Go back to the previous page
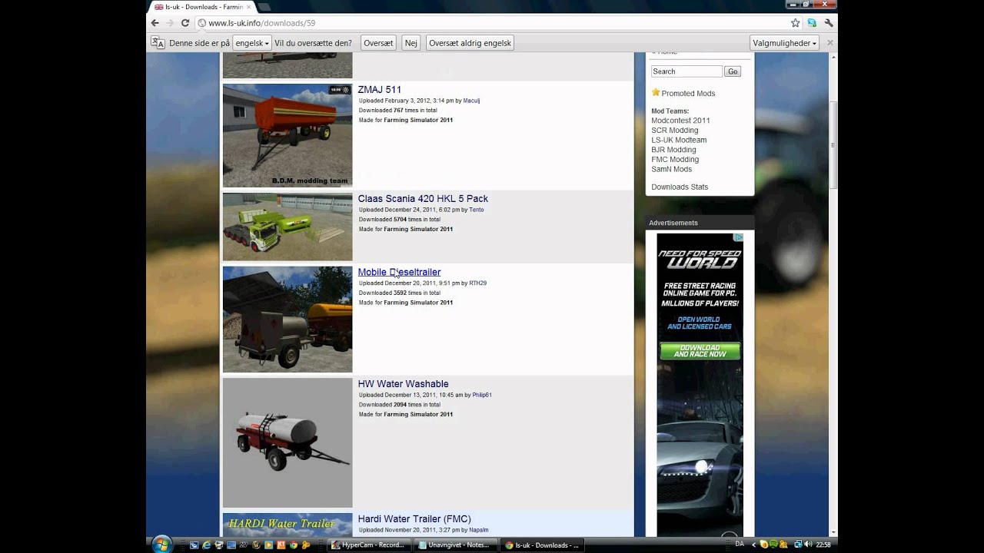 (x=155, y=23)
